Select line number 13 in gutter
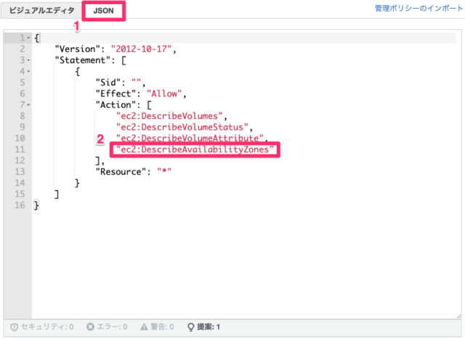Image resolution: width=465 pixels, height=340 pixels. [20, 172]
